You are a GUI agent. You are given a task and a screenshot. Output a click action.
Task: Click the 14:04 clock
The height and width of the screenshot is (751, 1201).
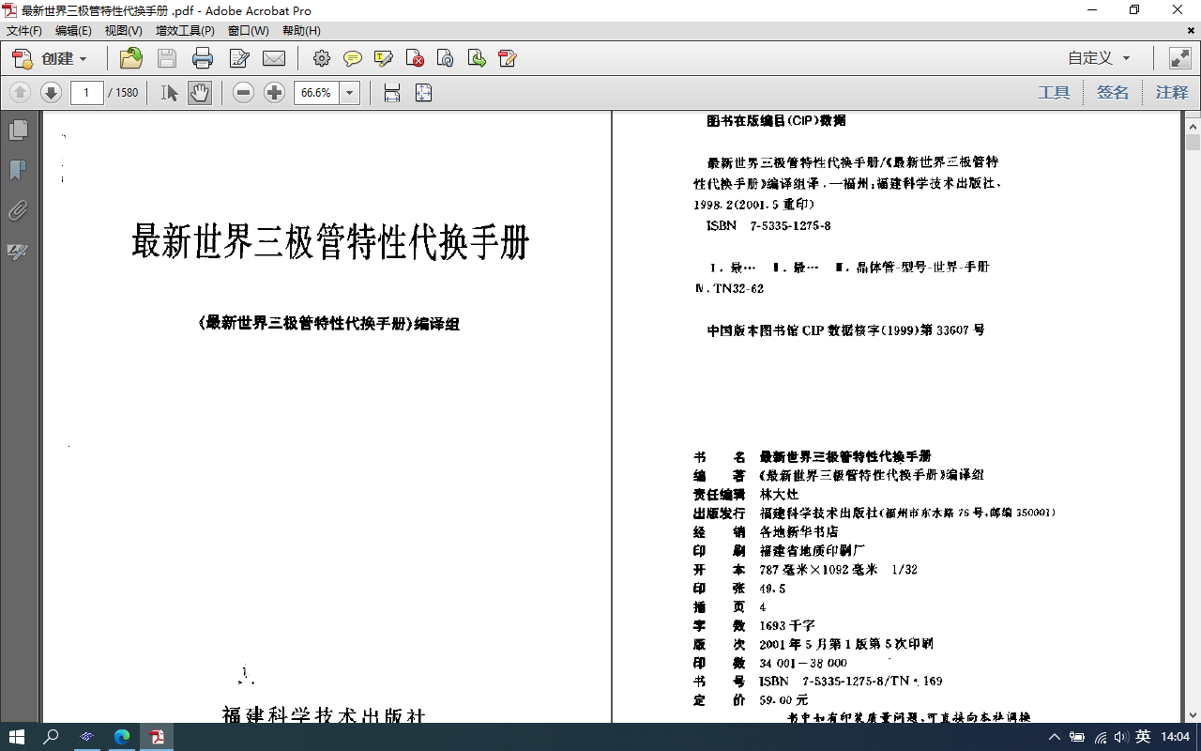point(1176,737)
